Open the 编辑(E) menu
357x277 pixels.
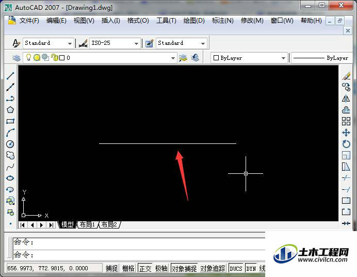coord(56,21)
